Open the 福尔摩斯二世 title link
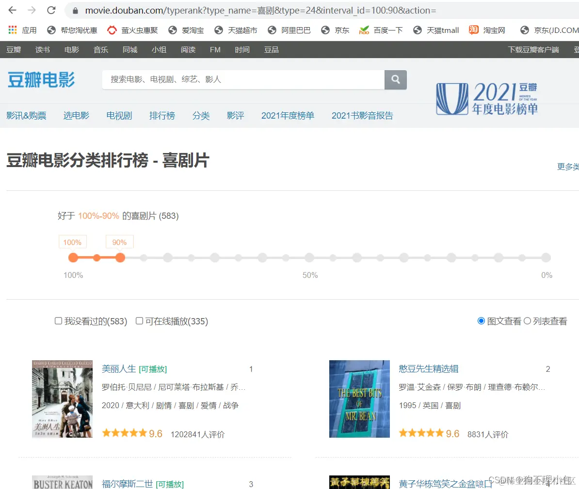The image size is (579, 489). coord(128,484)
